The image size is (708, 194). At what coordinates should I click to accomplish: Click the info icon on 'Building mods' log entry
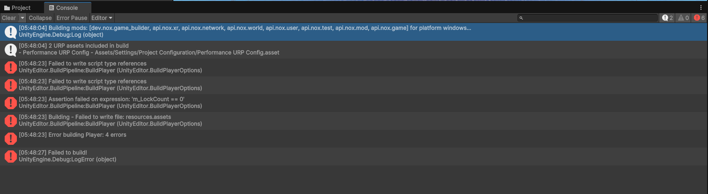[10, 32]
